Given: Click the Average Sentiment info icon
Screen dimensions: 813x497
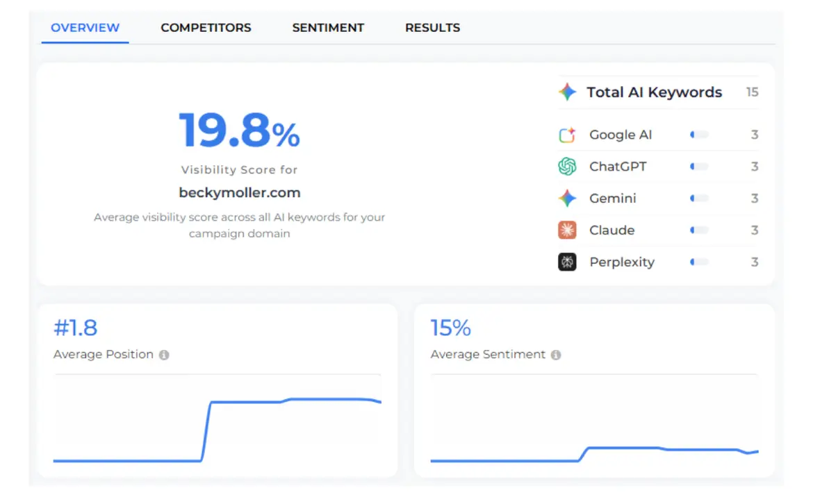Looking at the screenshot, I should click(555, 354).
